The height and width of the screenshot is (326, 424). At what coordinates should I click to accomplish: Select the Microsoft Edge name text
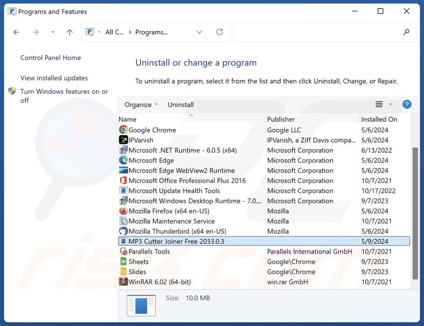coord(151,160)
